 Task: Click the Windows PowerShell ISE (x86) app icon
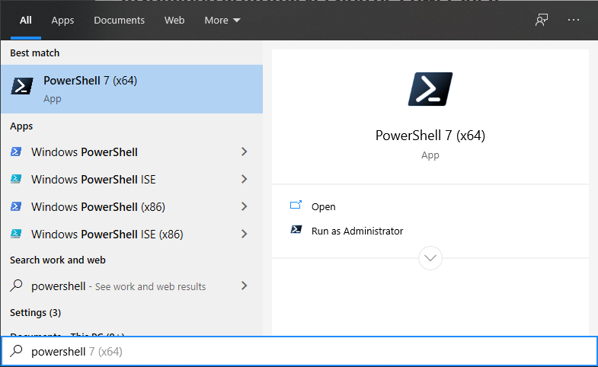click(x=16, y=234)
